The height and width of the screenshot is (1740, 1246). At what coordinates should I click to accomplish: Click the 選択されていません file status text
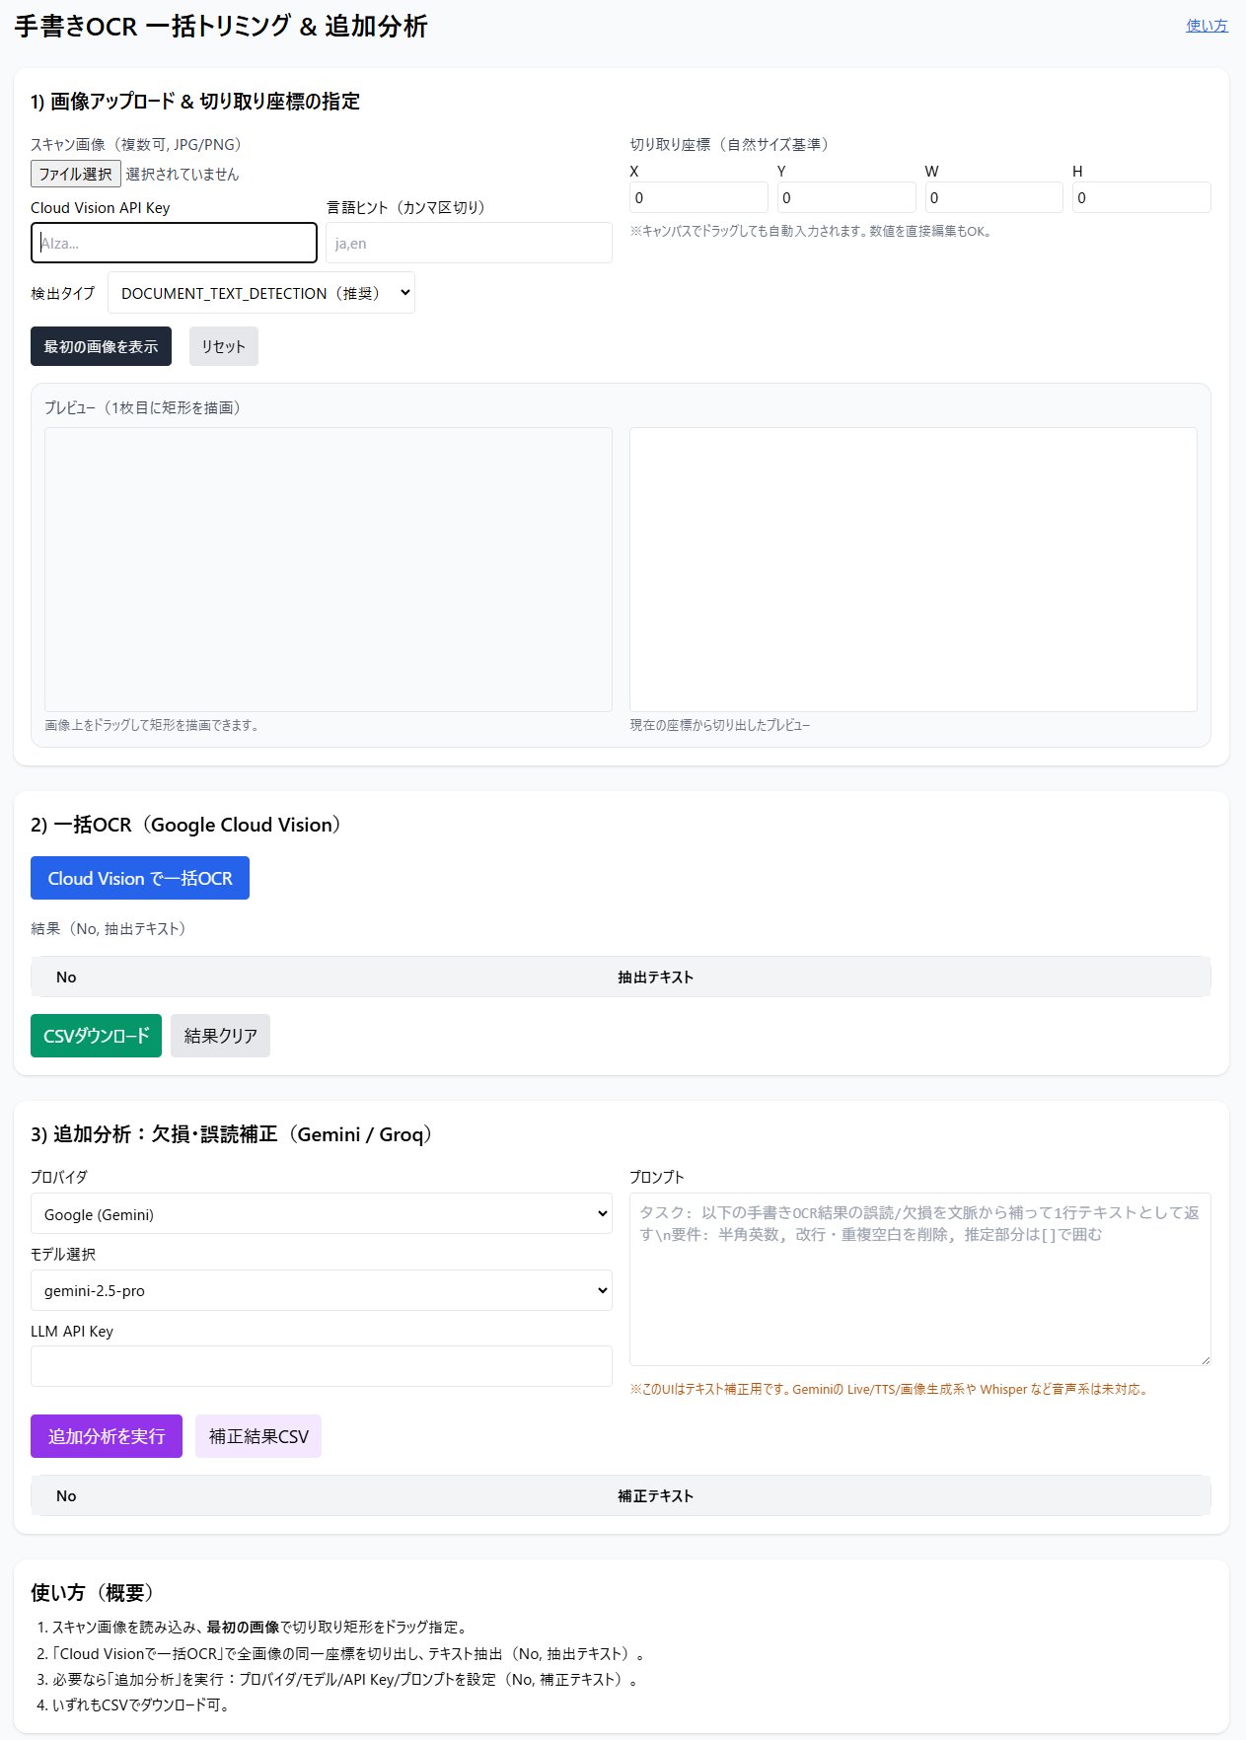[x=183, y=175]
